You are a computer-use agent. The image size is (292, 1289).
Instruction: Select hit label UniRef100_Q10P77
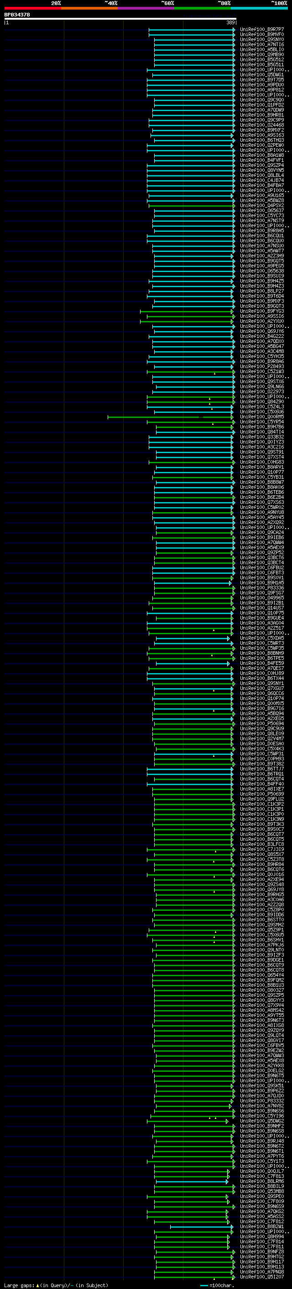(262, 472)
